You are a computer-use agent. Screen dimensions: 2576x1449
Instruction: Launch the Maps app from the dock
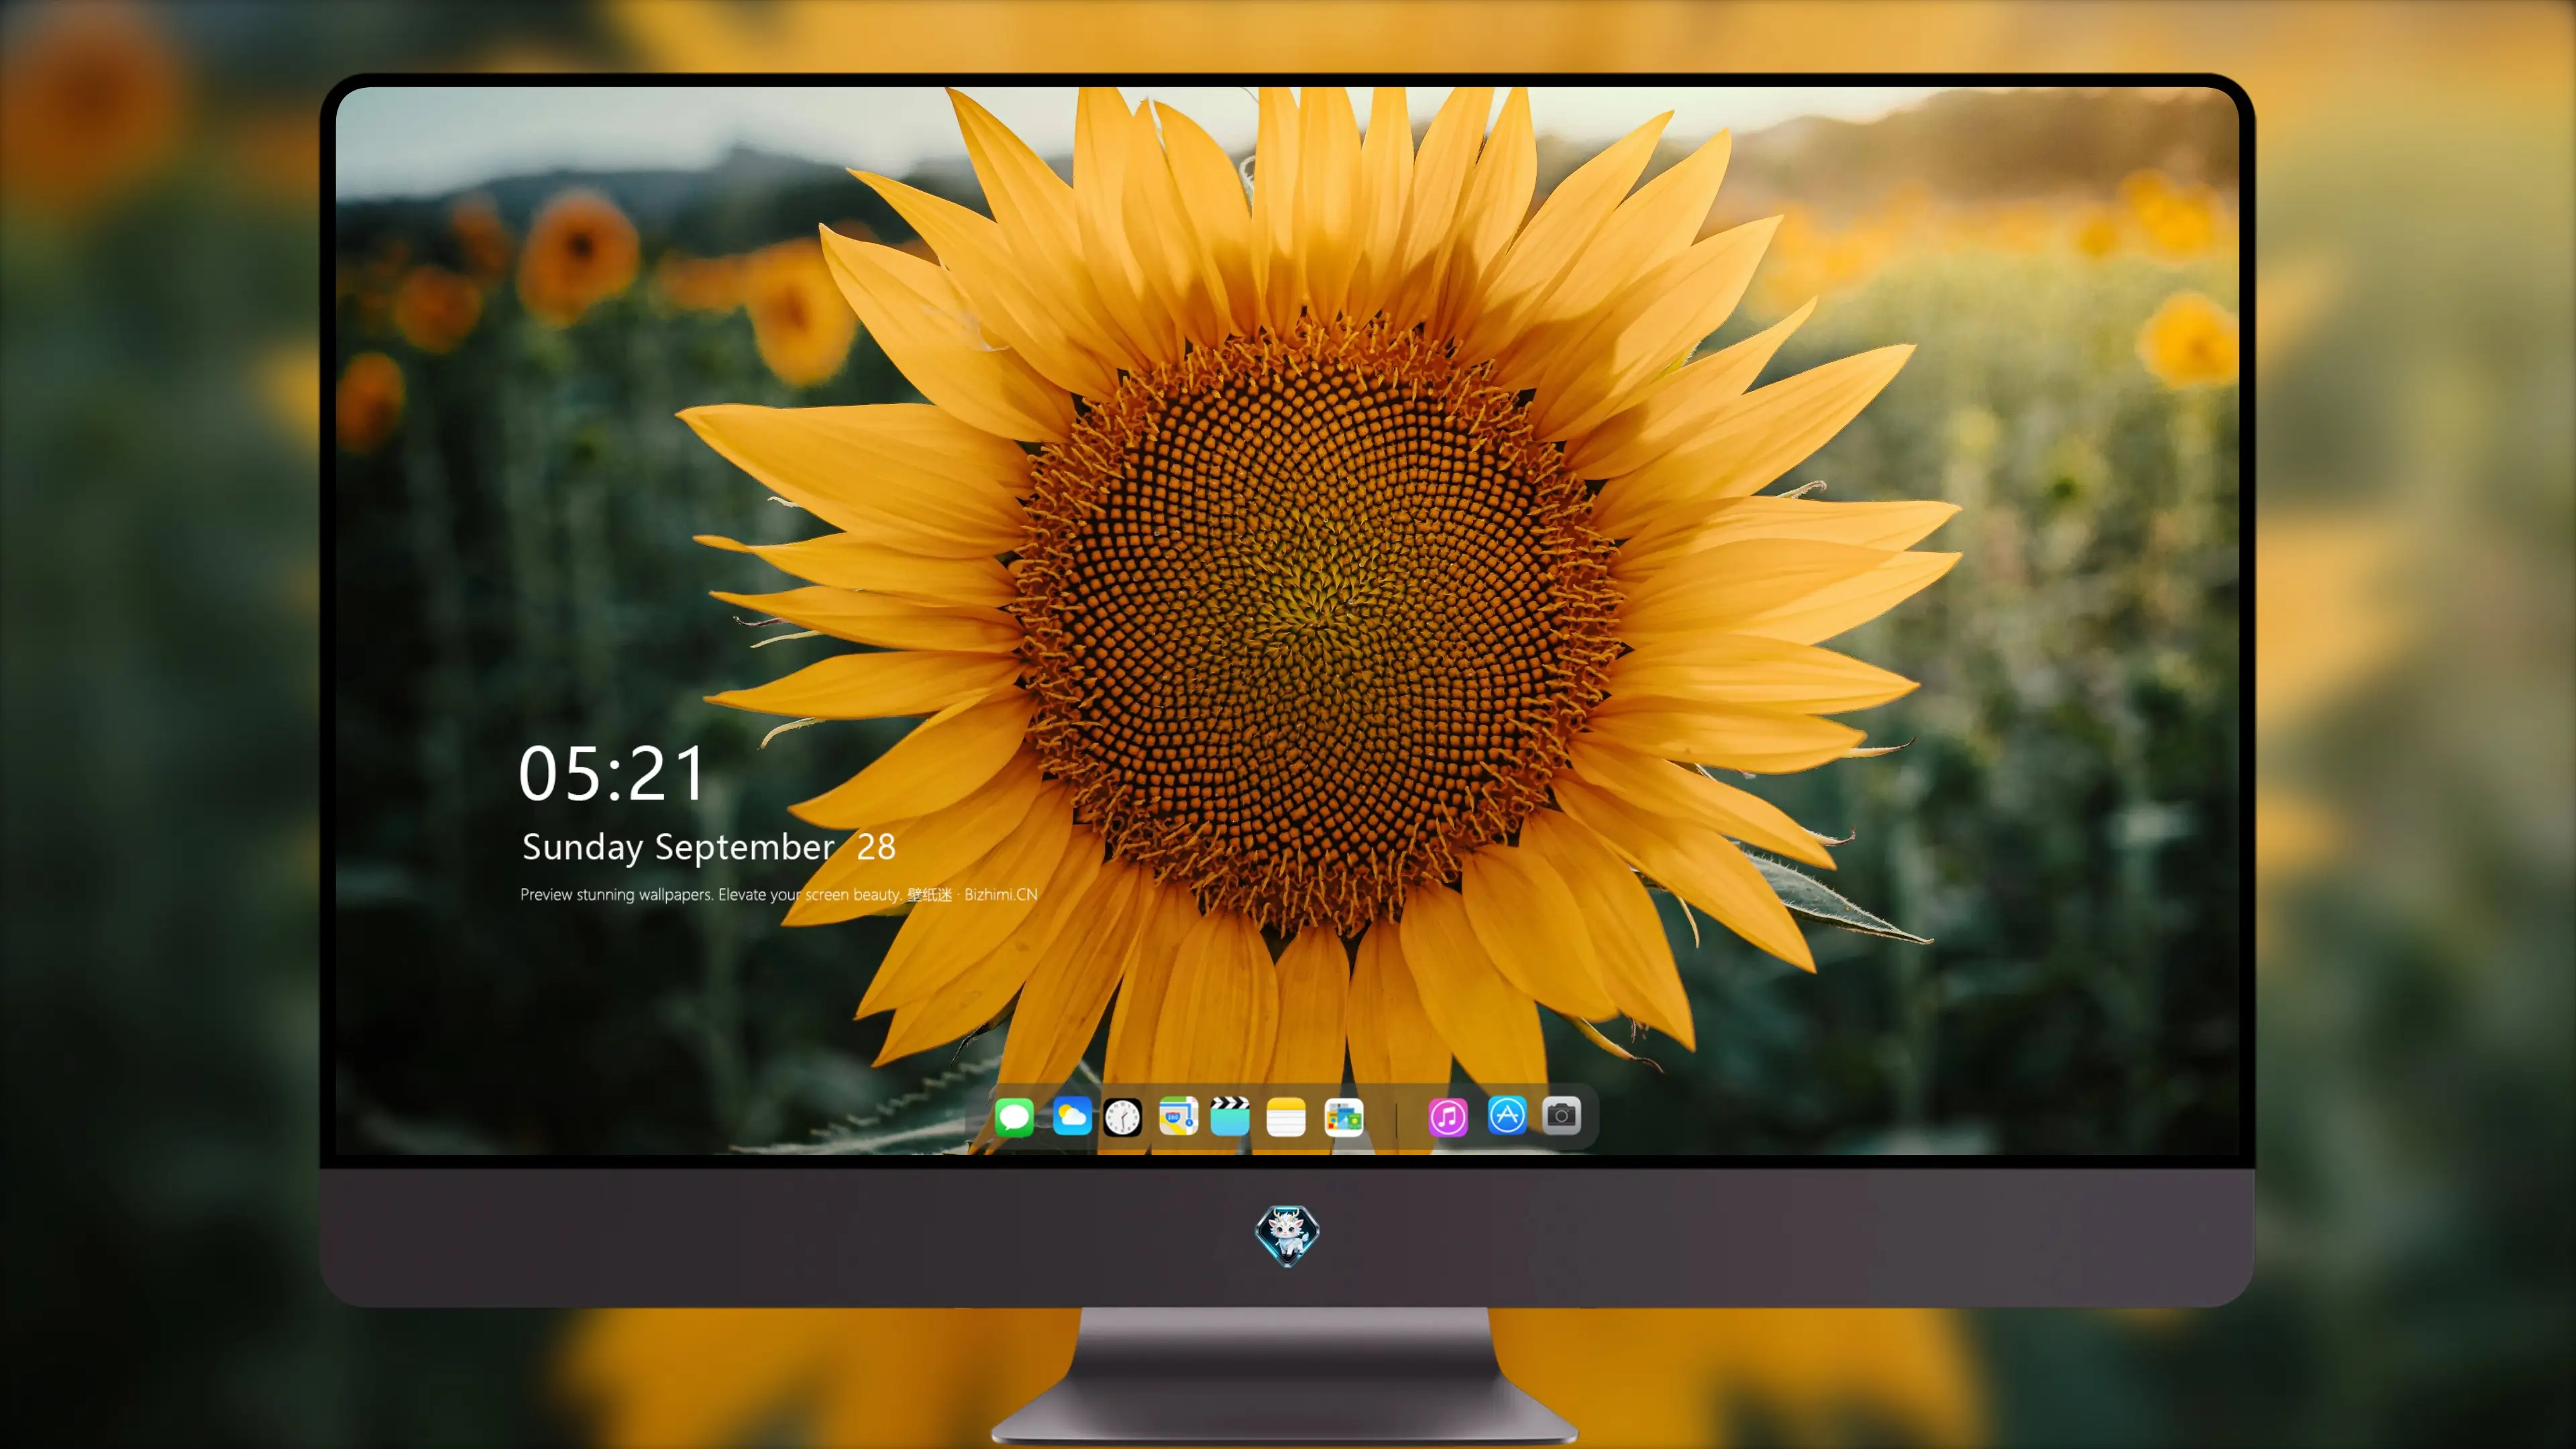pos(1178,1116)
